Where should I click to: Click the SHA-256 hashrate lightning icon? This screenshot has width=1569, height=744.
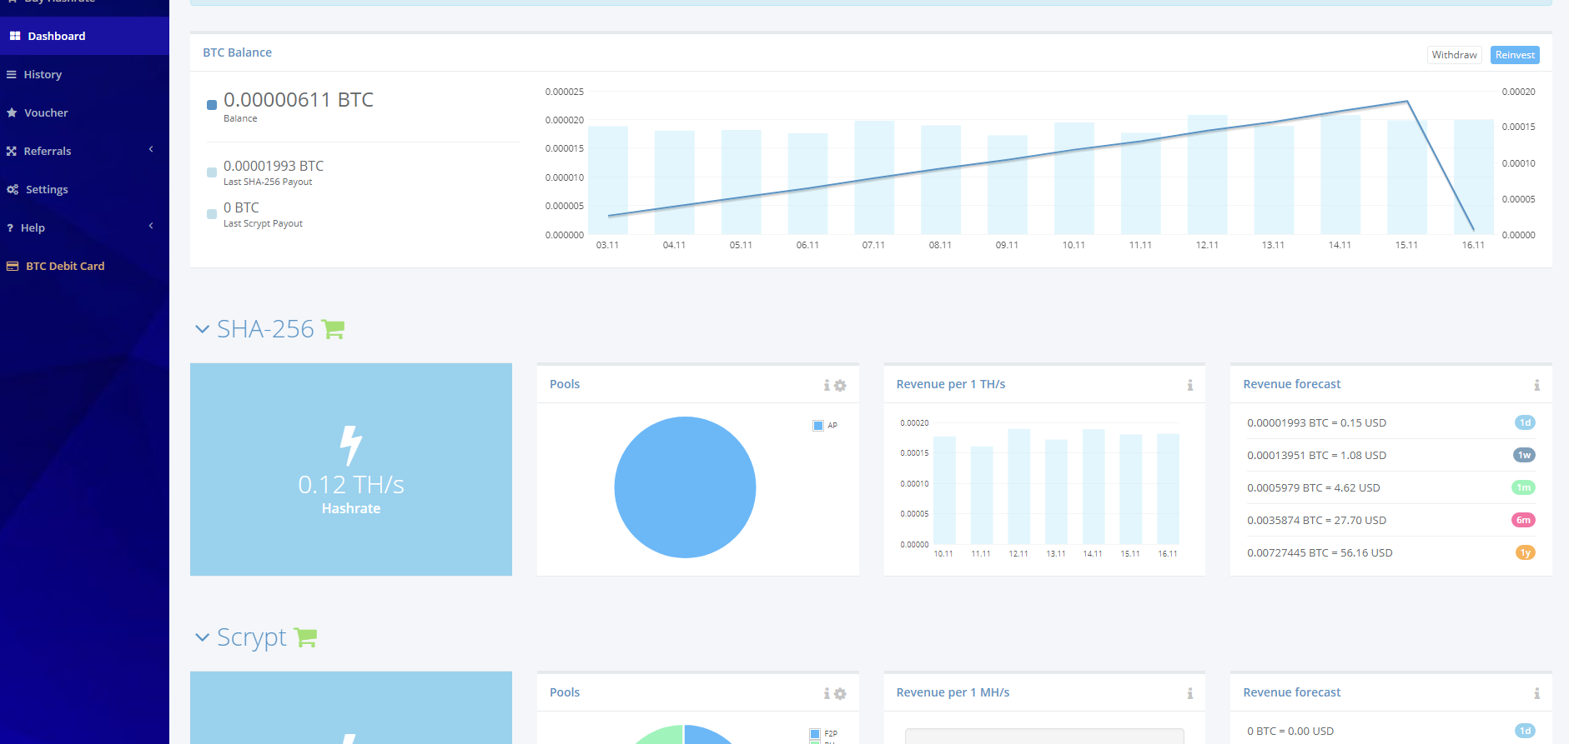(351, 445)
